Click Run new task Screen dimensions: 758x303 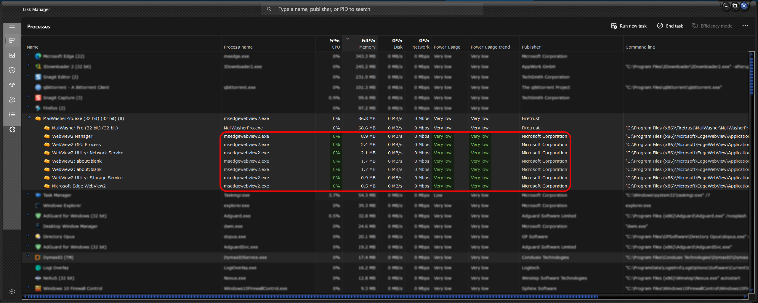click(629, 26)
